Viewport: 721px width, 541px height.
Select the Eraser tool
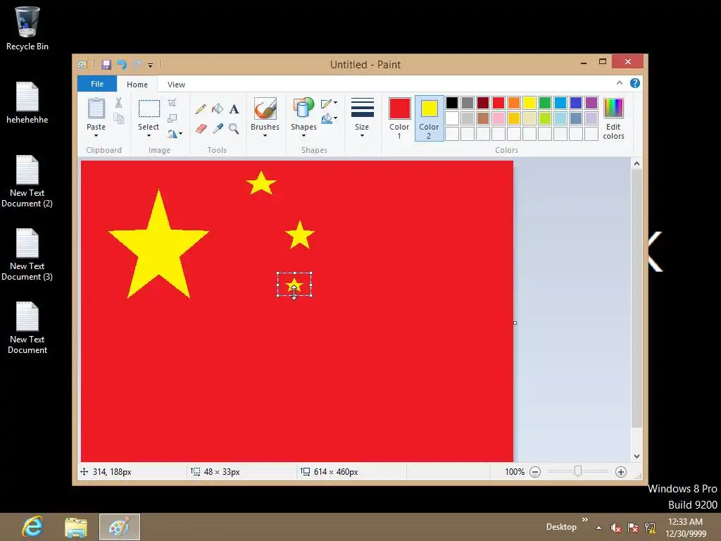tap(201, 129)
